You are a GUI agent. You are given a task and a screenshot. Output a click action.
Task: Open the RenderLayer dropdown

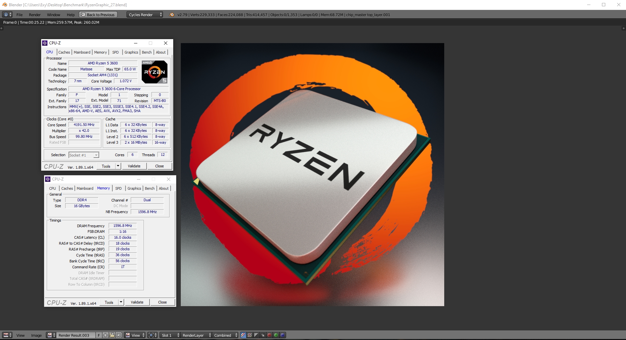point(196,335)
